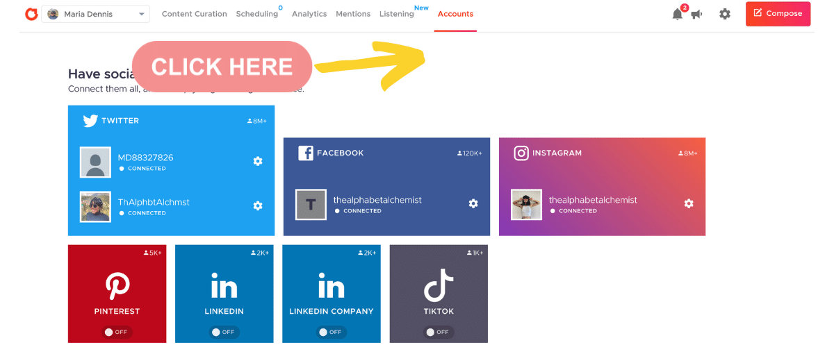This screenshot has height=354, width=834.
Task: Click the LinkedIn logo icon
Action: [x=224, y=285]
